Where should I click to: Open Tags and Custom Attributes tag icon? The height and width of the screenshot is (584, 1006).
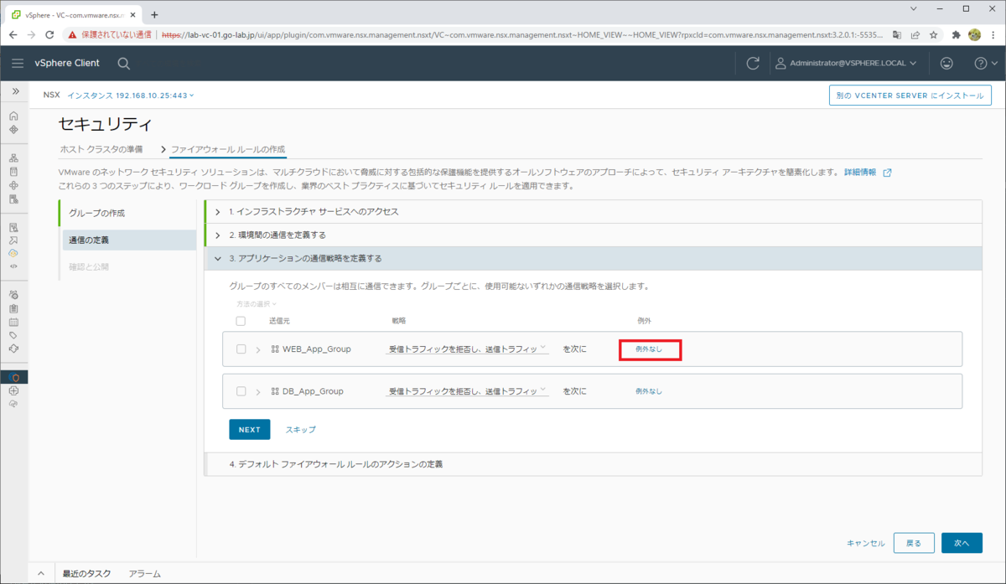(13, 335)
